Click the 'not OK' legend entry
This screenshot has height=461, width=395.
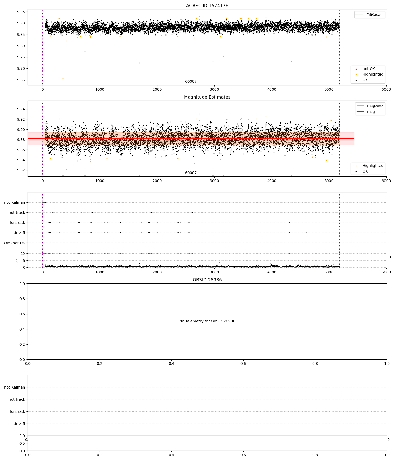[x=368, y=69]
